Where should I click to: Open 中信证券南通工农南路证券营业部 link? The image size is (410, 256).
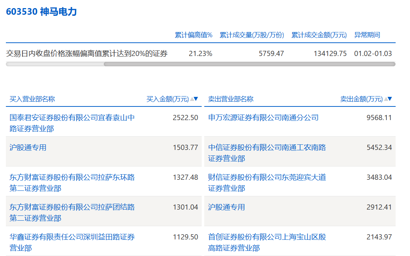coord(267,153)
